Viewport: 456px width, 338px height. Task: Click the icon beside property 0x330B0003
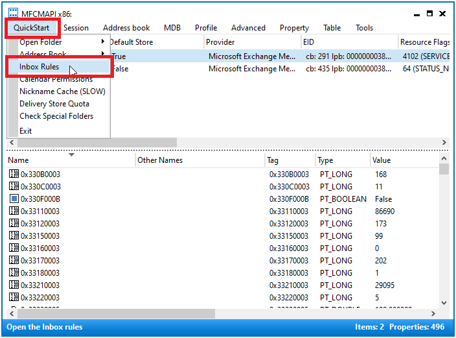[14, 174]
